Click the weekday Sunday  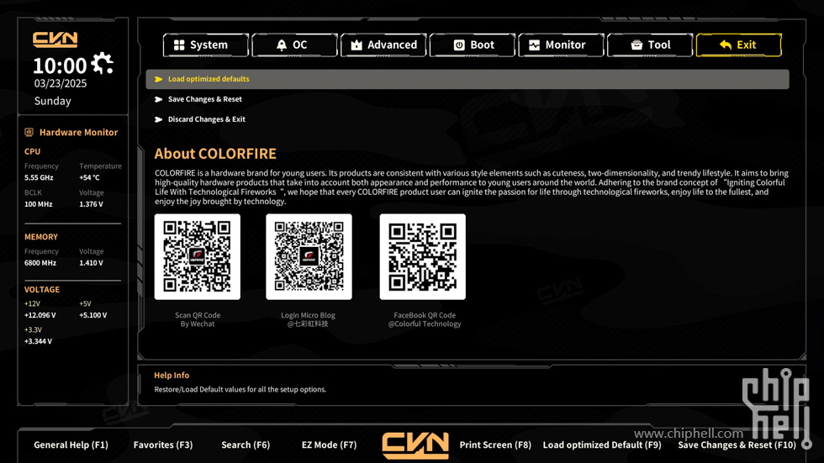tap(52, 101)
